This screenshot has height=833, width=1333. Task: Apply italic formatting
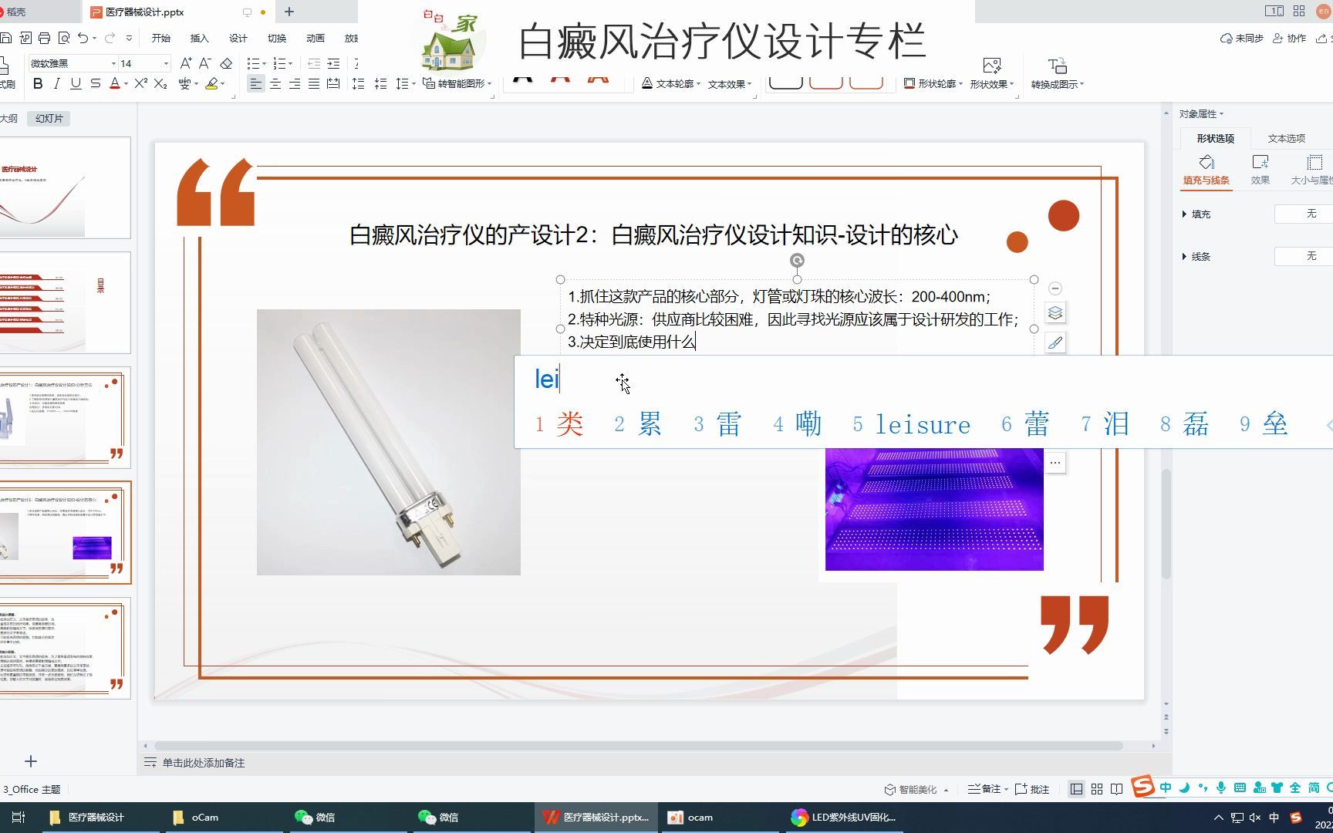tap(56, 83)
